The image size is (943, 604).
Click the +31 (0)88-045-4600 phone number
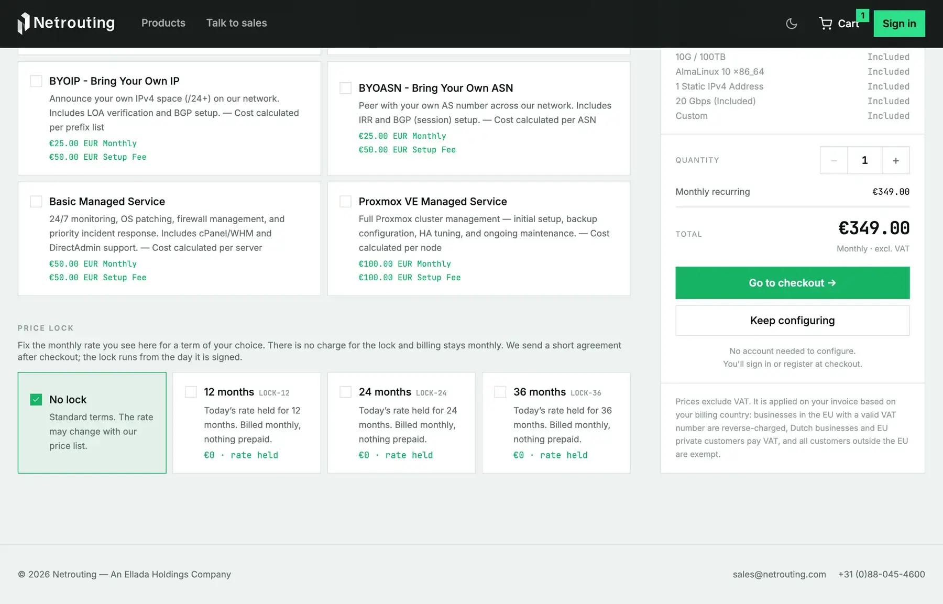pos(881,574)
